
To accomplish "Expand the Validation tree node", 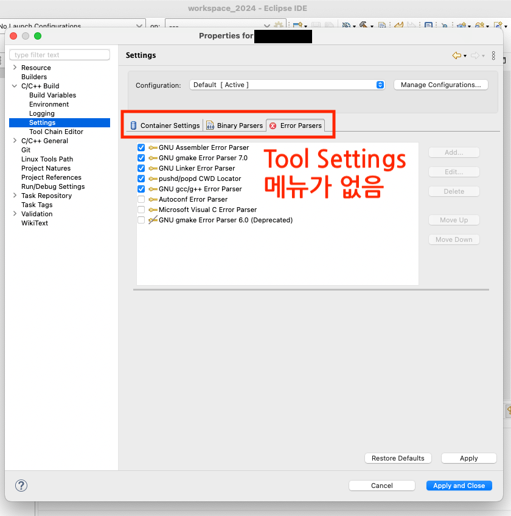I will (15, 214).
